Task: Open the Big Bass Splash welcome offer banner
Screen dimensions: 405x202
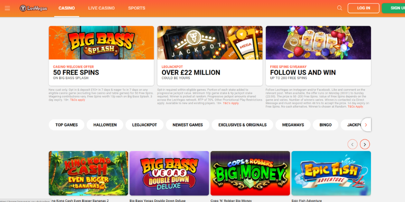Action: (x=101, y=56)
